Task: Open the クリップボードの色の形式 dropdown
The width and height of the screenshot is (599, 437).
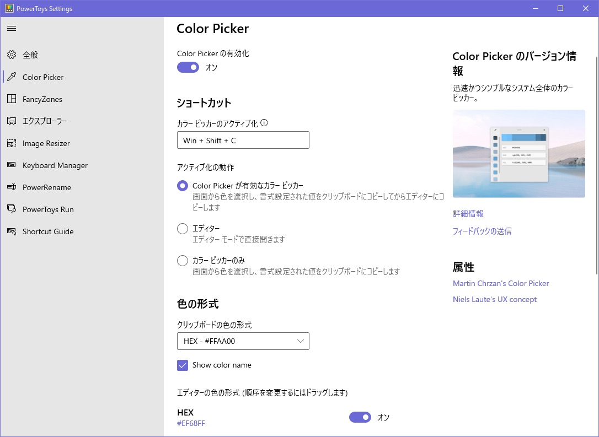Action: (243, 341)
